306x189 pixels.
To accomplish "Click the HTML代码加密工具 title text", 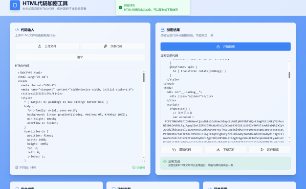I will tap(45, 3).
